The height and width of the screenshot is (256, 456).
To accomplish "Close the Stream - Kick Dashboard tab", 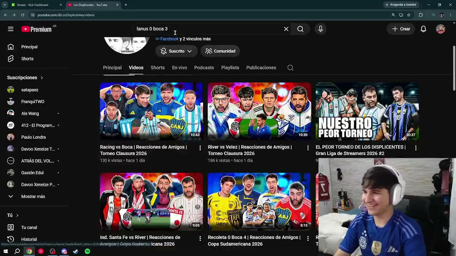I will [61, 5].
